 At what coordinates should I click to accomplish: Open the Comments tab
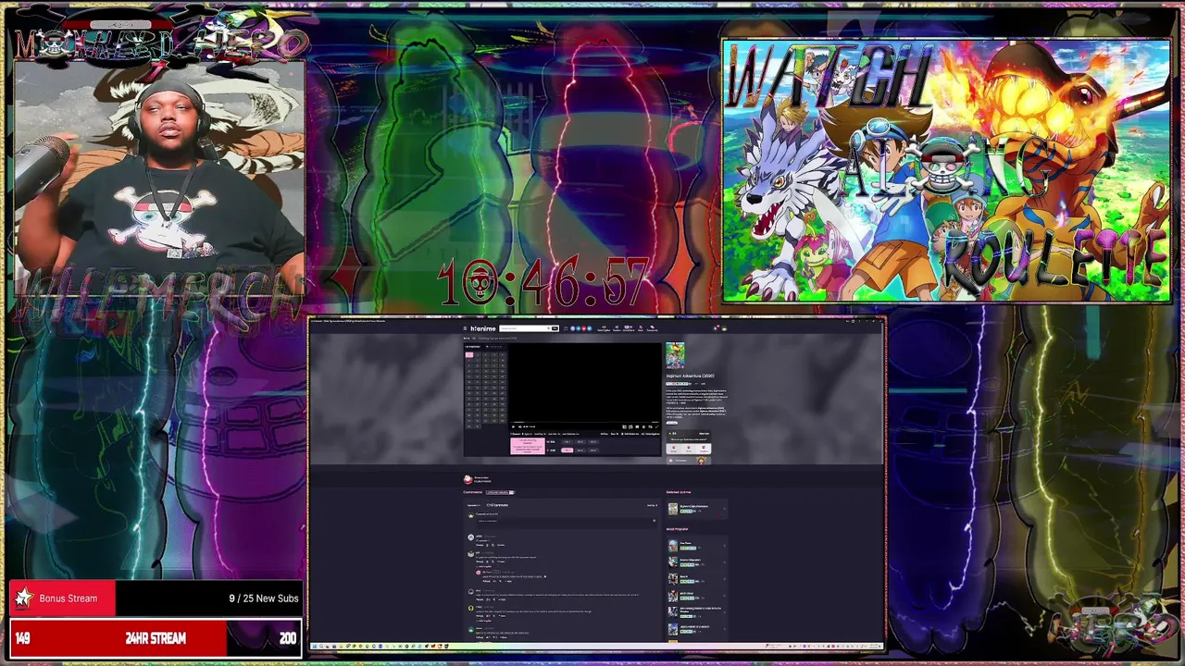pos(473,492)
